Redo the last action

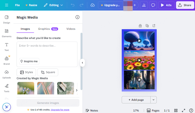pyautogui.click(x=81, y=5)
